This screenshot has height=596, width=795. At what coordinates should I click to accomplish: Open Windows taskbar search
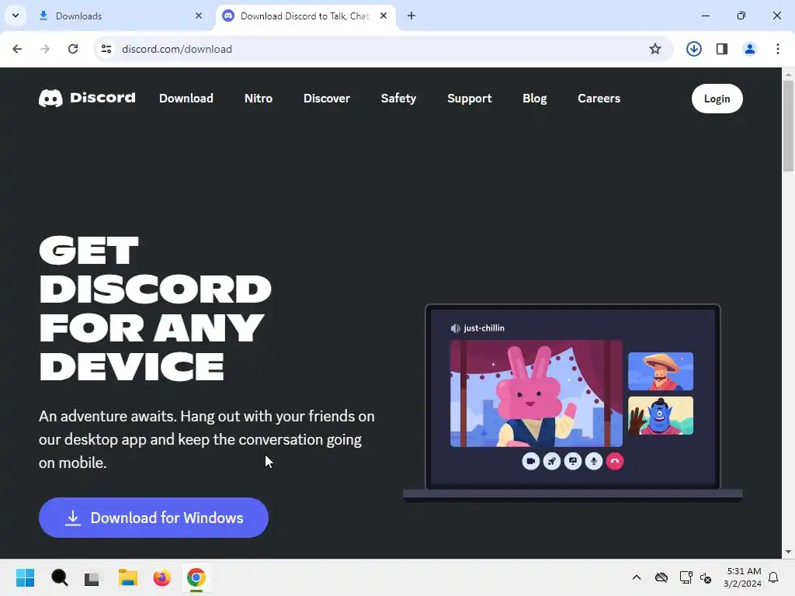pos(59,577)
